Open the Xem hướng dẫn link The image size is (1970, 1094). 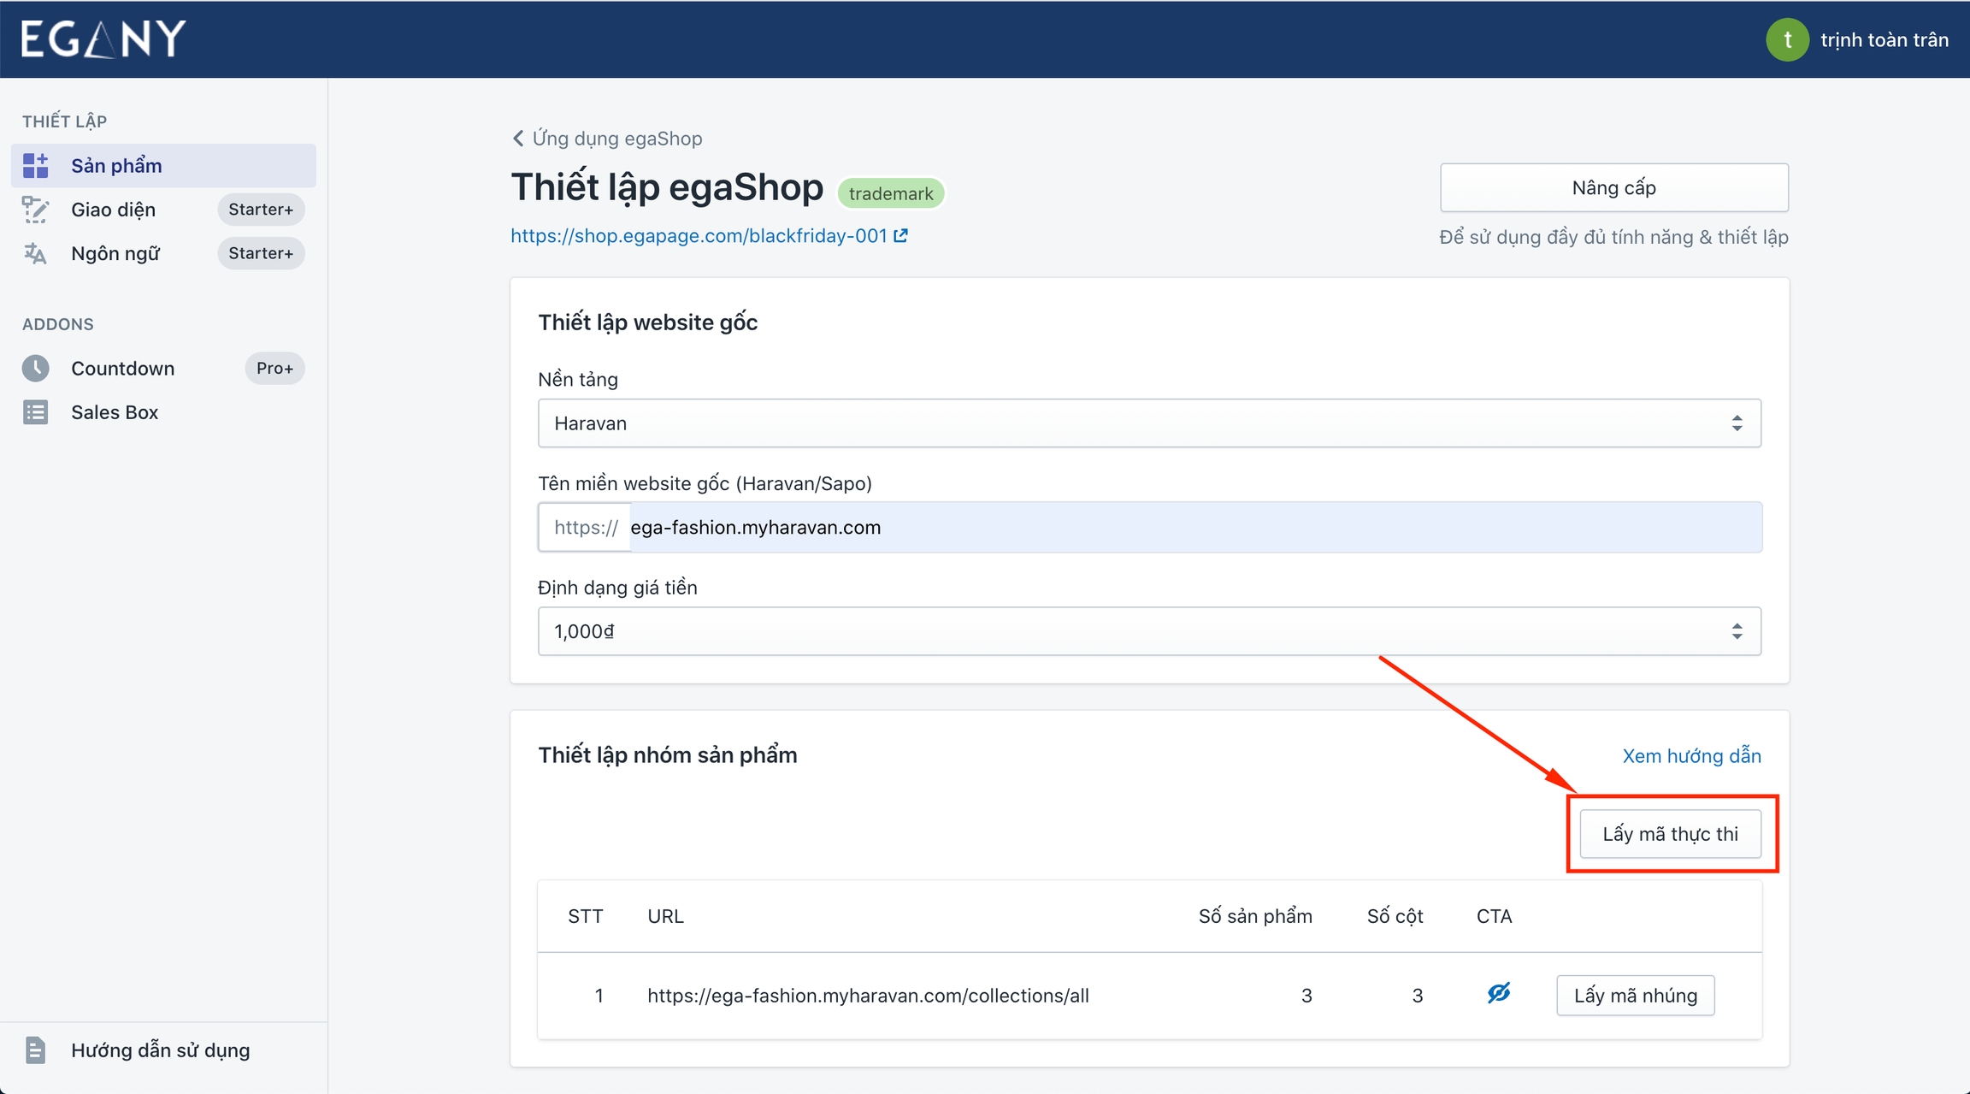coord(1691,756)
